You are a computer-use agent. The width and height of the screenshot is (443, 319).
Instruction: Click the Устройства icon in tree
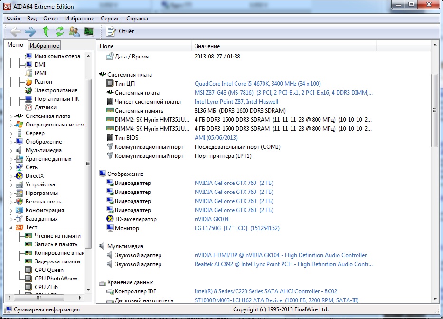[x=19, y=184]
